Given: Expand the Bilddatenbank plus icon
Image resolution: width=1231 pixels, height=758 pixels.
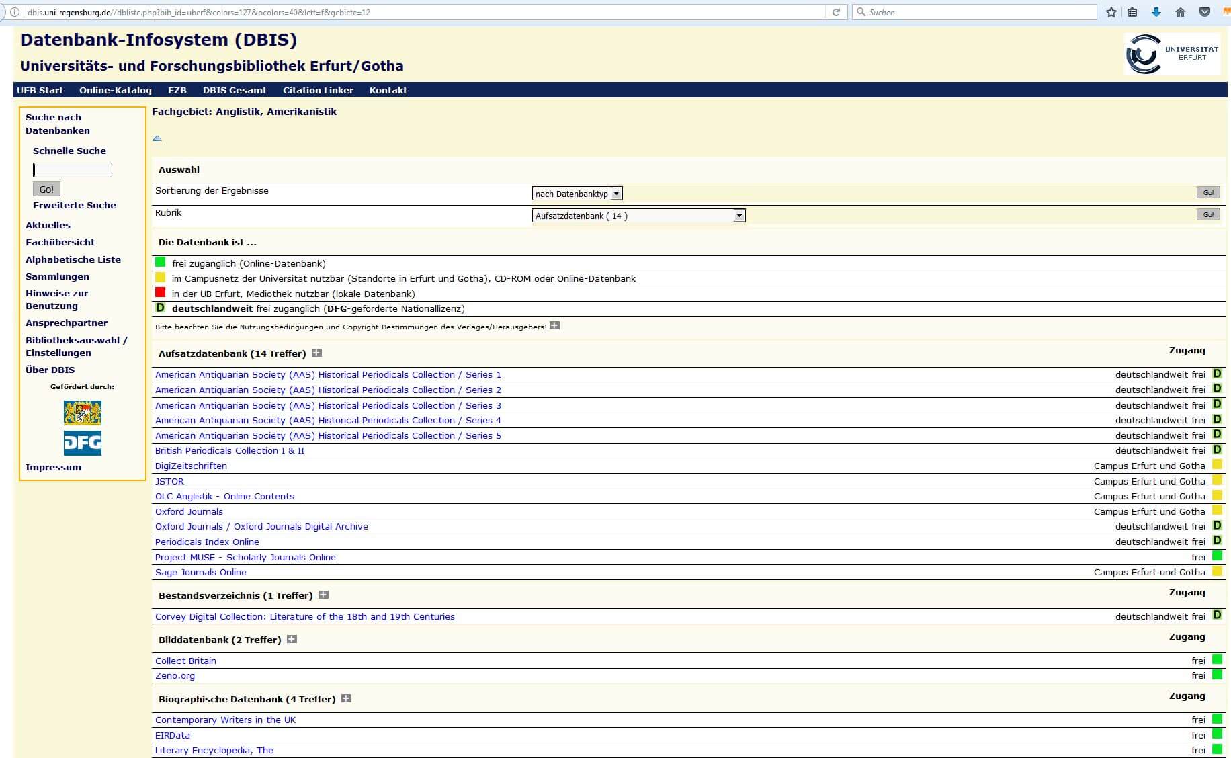Looking at the screenshot, I should pyautogui.click(x=292, y=639).
